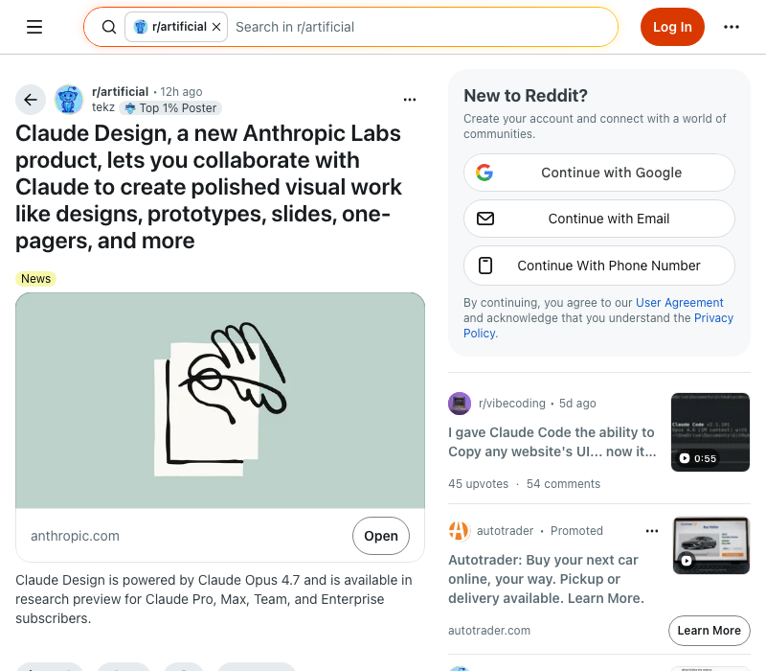Expand the top-right more options menu

pos(732,27)
